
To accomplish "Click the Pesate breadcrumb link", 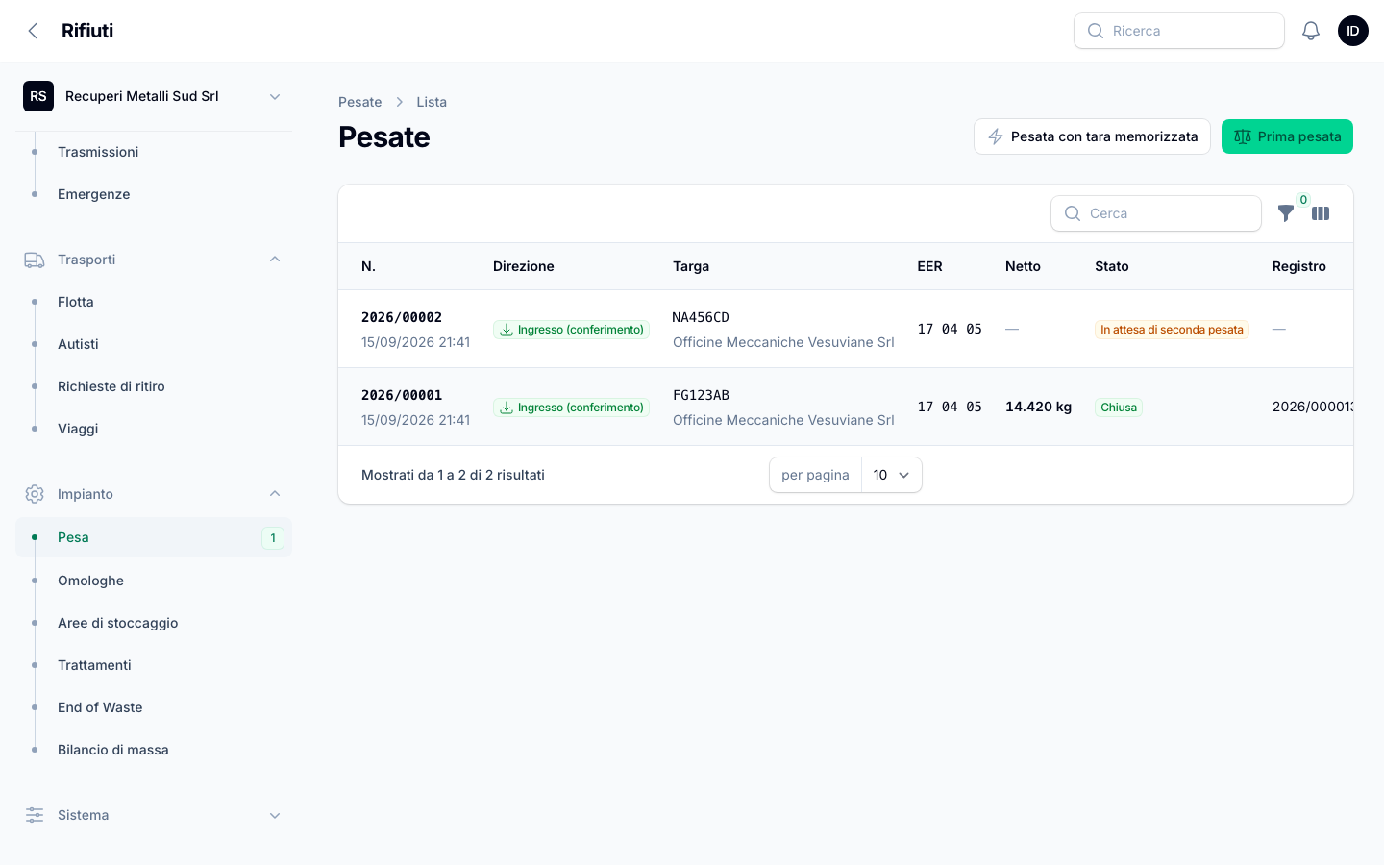I will pyautogui.click(x=360, y=102).
